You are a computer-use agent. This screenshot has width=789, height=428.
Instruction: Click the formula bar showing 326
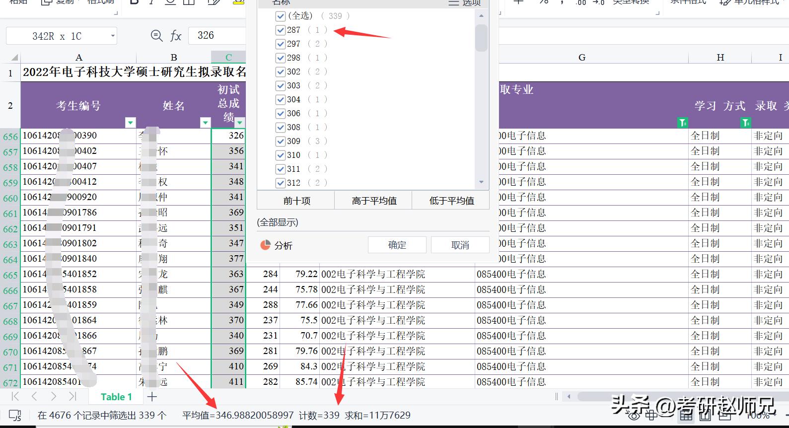217,36
